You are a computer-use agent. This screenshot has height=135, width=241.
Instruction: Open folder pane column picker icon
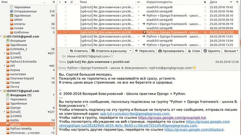[x=53, y=2]
